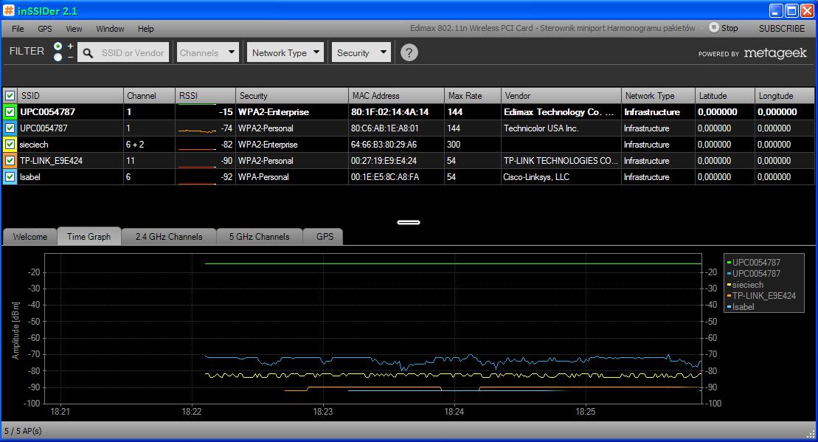Image resolution: width=818 pixels, height=442 pixels.
Task: Click the splitter handle above the tabs
Action: pos(409,222)
